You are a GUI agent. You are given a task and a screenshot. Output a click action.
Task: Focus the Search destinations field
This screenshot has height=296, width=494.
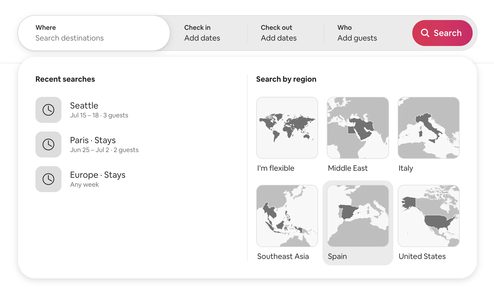(94, 33)
